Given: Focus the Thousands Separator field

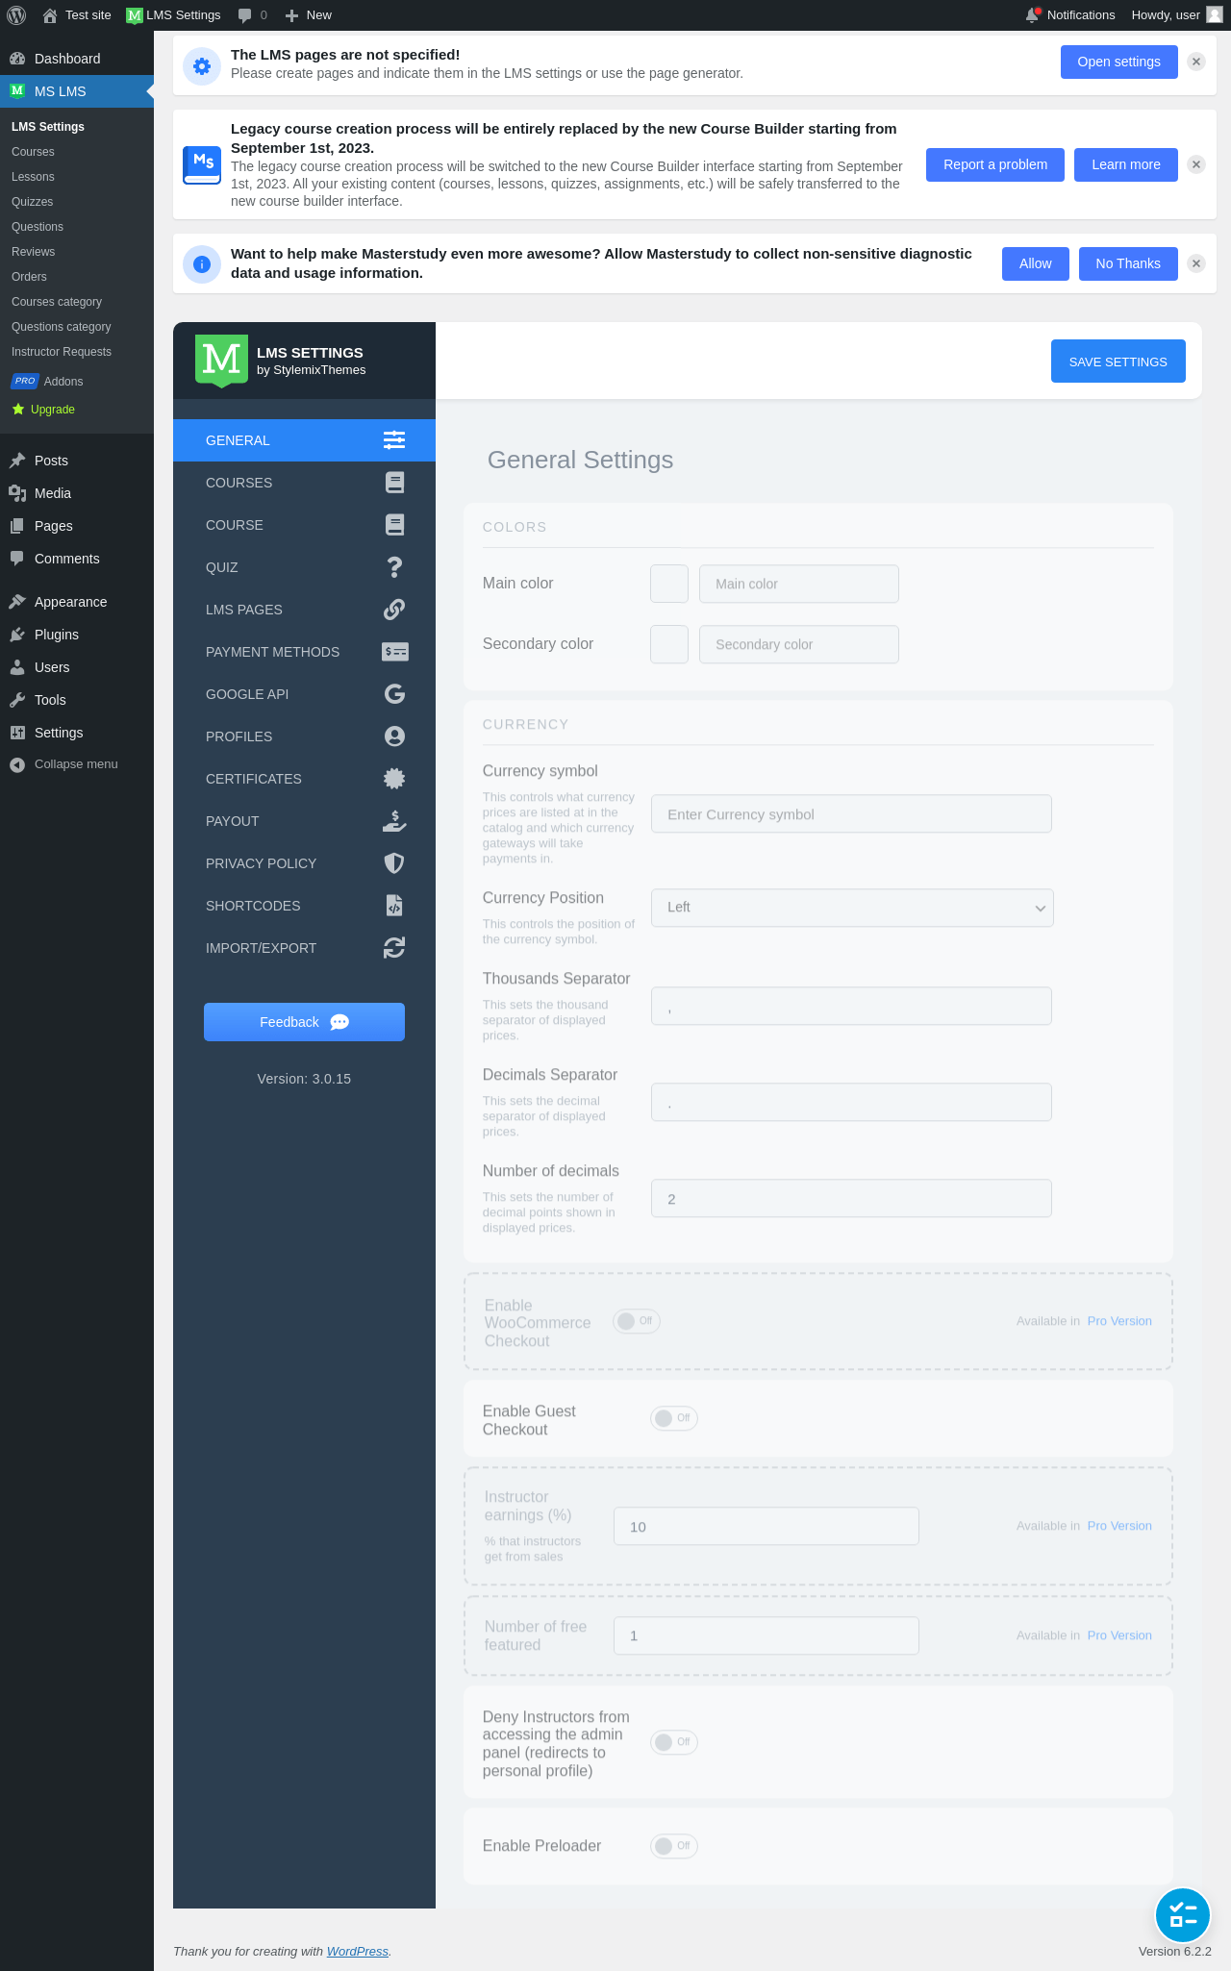Looking at the screenshot, I should coord(851,1006).
